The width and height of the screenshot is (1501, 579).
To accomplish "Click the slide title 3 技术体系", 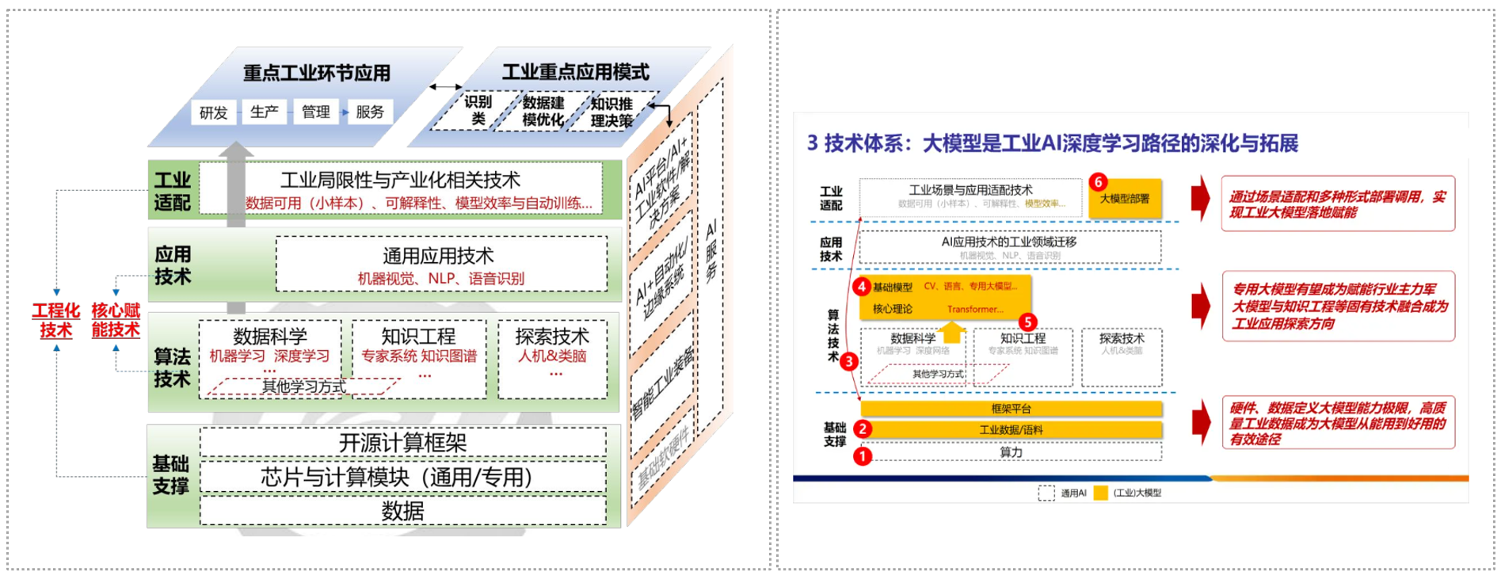I will tap(1053, 143).
